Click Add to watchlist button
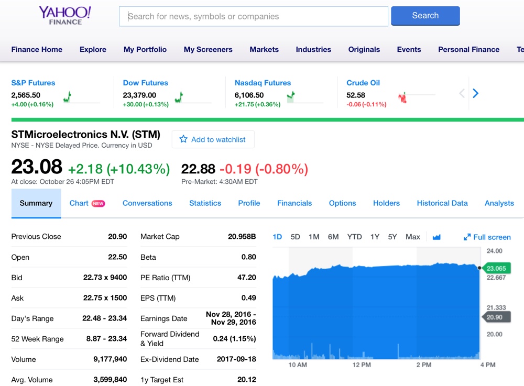 (x=213, y=139)
